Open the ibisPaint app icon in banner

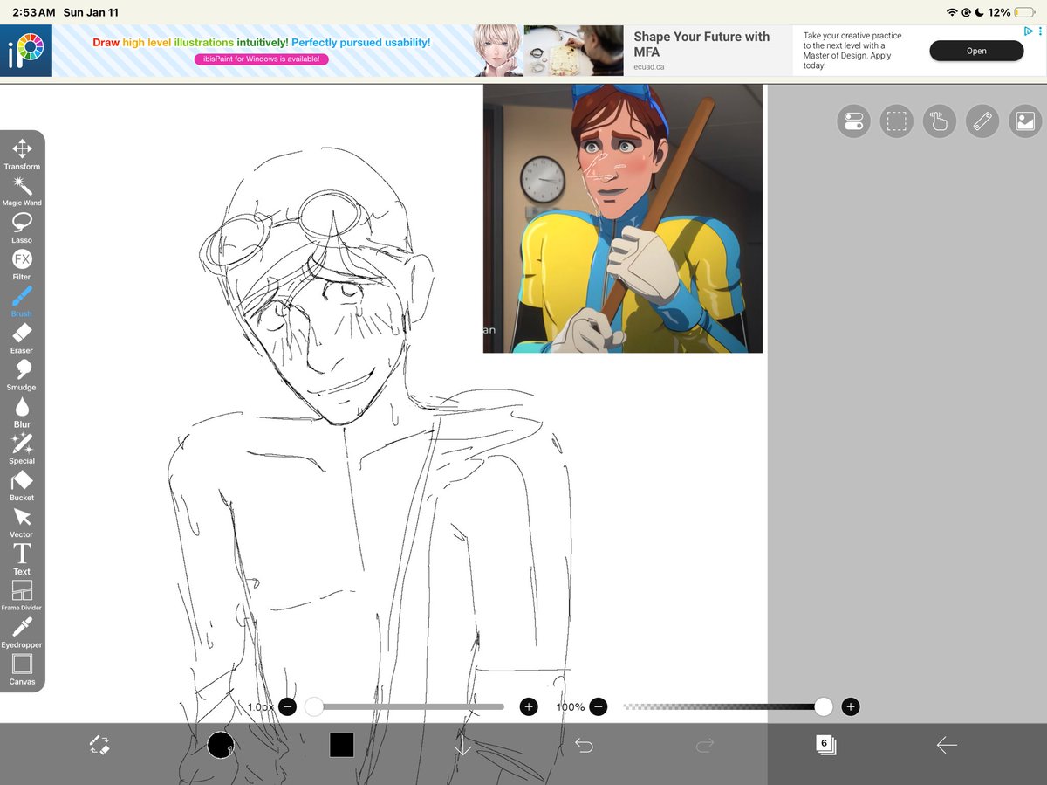tap(26, 51)
